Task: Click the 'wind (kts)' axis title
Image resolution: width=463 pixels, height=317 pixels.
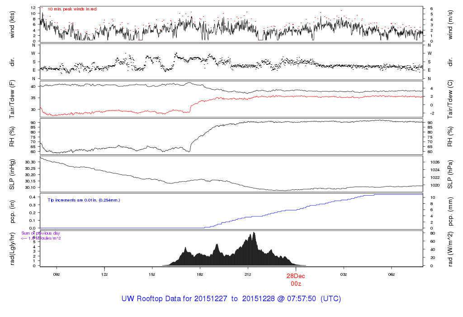Action: 12,24
